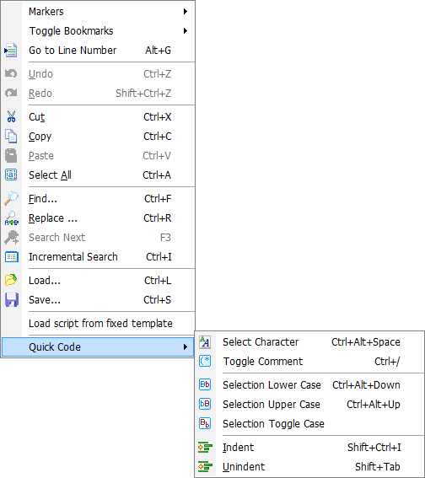This screenshot has width=425, height=478.
Task: Click the Ctrl+Alt+Space shortcut text
Action: pos(366,342)
